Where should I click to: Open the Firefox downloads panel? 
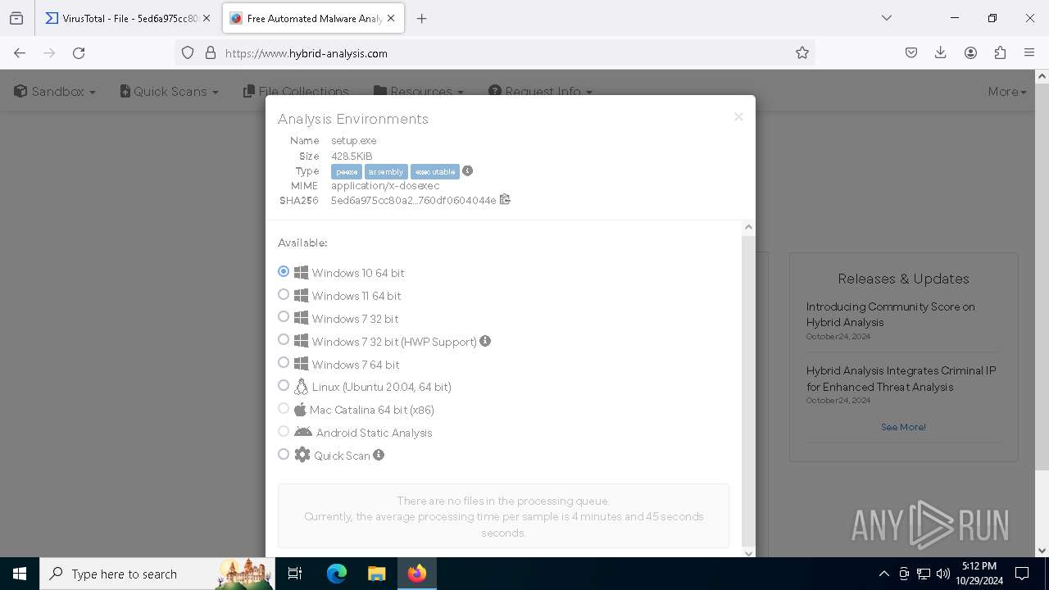click(x=941, y=52)
